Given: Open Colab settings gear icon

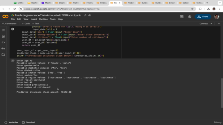Looking at the screenshot, I should click(190, 17).
